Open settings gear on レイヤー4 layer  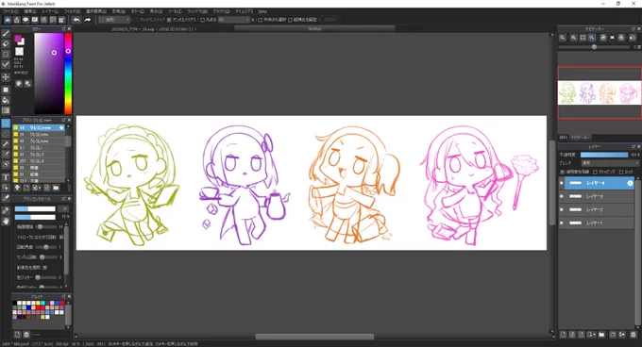tap(630, 183)
